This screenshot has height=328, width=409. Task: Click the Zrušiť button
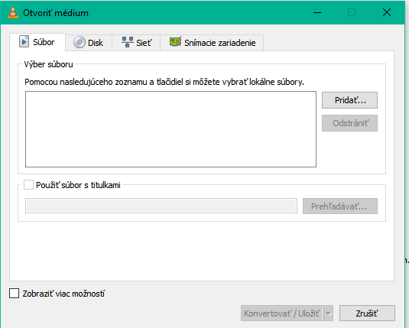pos(367,313)
